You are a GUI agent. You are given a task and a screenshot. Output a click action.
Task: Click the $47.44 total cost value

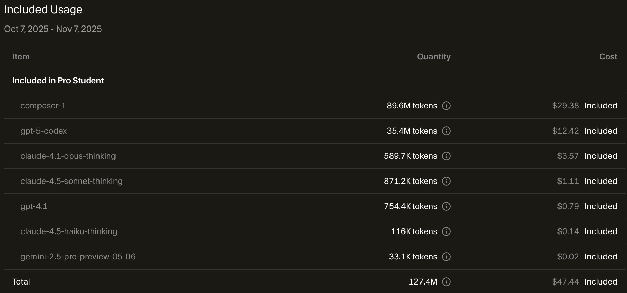tap(565, 282)
